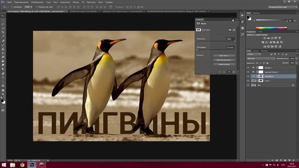Add vector mask button in Properties panel
Image resolution: width=299 pixels, height=168 pixels.
(234, 30)
